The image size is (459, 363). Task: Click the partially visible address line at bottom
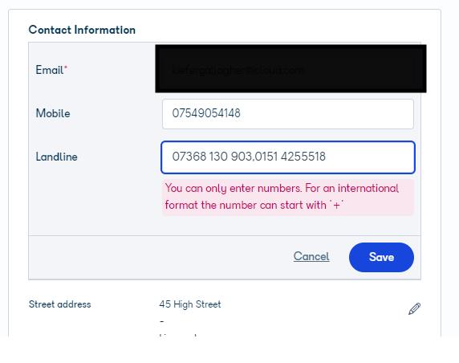pos(178,335)
